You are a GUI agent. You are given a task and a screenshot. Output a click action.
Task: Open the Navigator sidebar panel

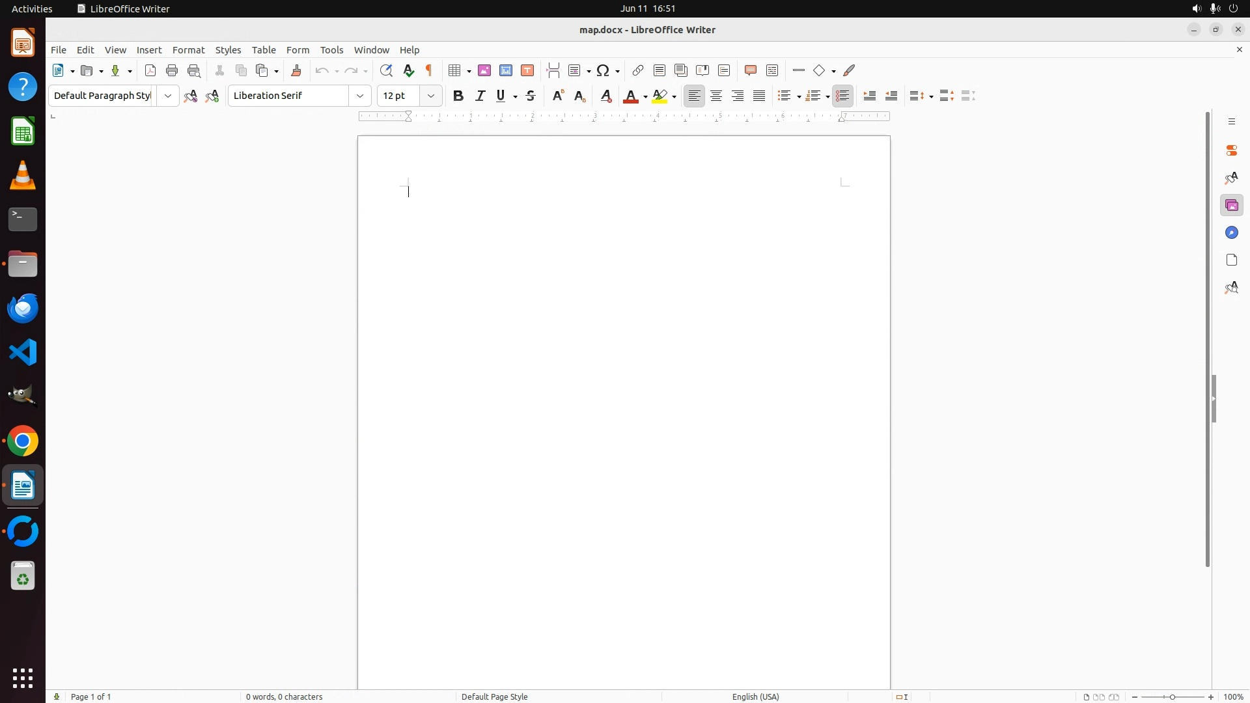click(1232, 233)
